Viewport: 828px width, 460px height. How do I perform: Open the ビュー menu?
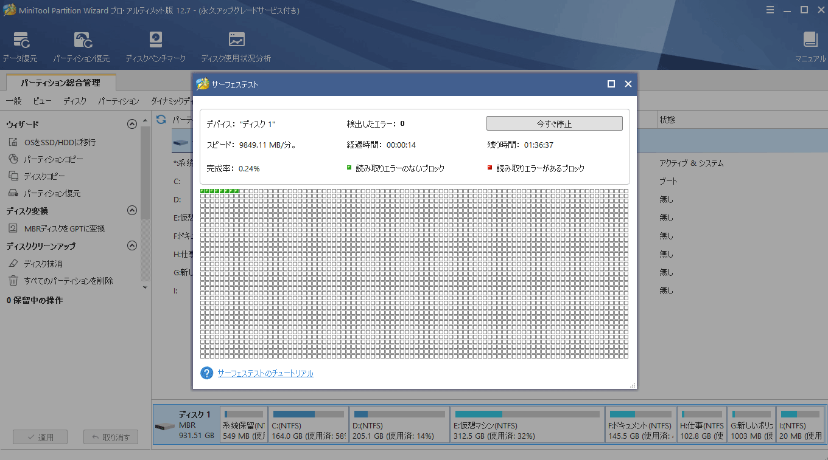click(41, 101)
